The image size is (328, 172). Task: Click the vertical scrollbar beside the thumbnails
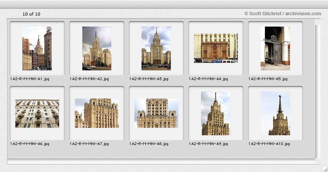tap(318, 91)
